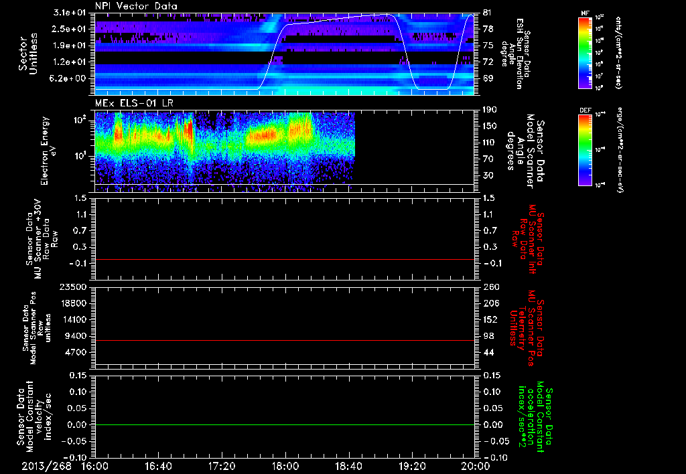Click the red "MU Scanner Pos Telemetry" label
Image resolution: width=686 pixels, height=474 pixels.
coord(527,328)
